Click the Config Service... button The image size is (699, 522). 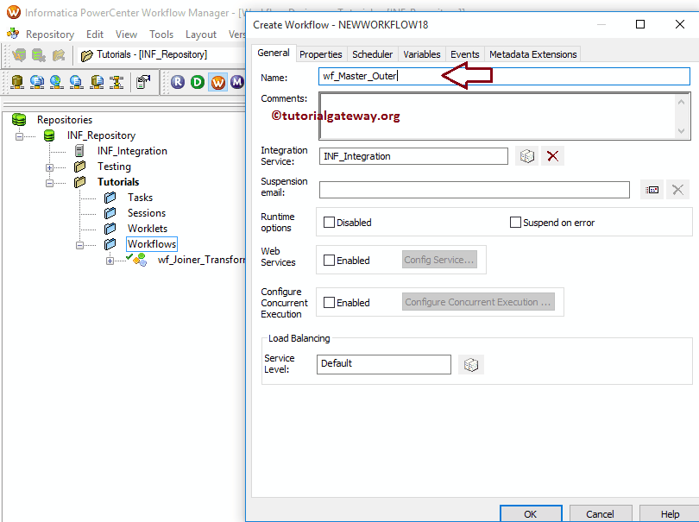[x=439, y=260]
